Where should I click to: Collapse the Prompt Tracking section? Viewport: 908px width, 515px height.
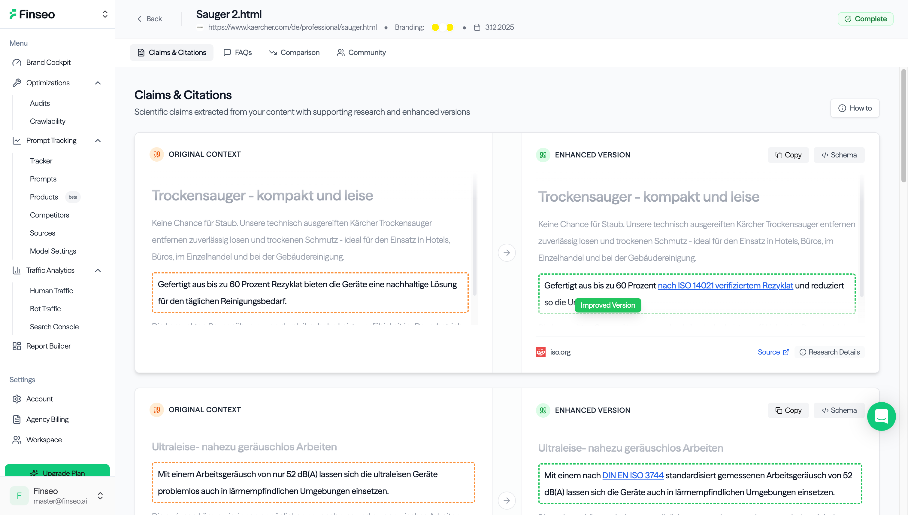click(x=98, y=141)
